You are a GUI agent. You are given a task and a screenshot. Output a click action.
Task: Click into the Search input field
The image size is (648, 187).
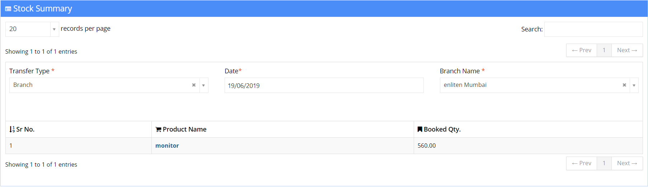click(593, 29)
